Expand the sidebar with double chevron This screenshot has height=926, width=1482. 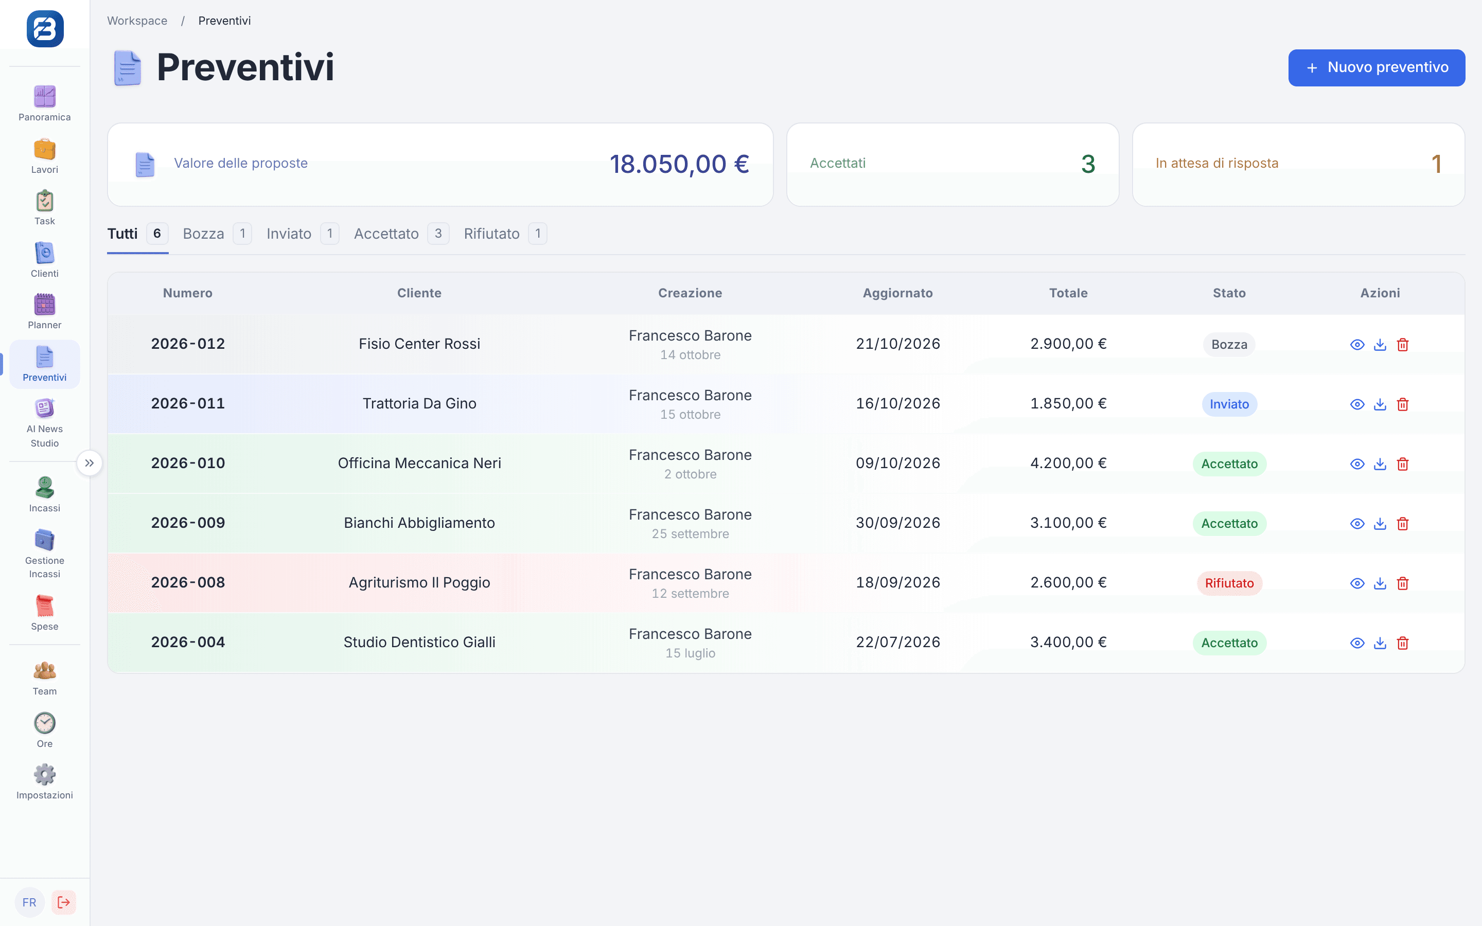coord(90,463)
